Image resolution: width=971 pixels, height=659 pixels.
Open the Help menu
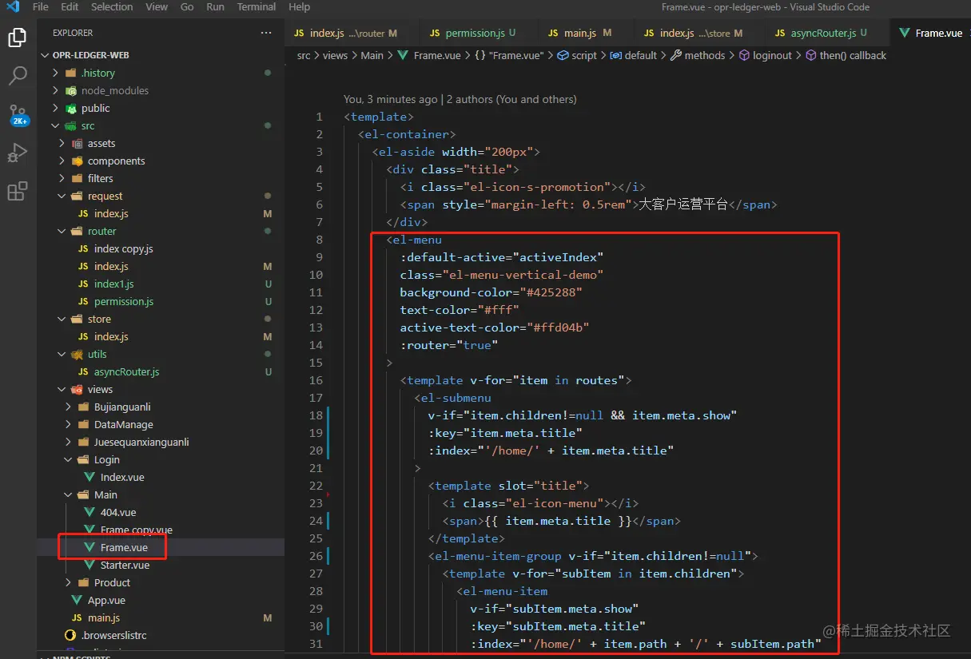click(x=299, y=7)
